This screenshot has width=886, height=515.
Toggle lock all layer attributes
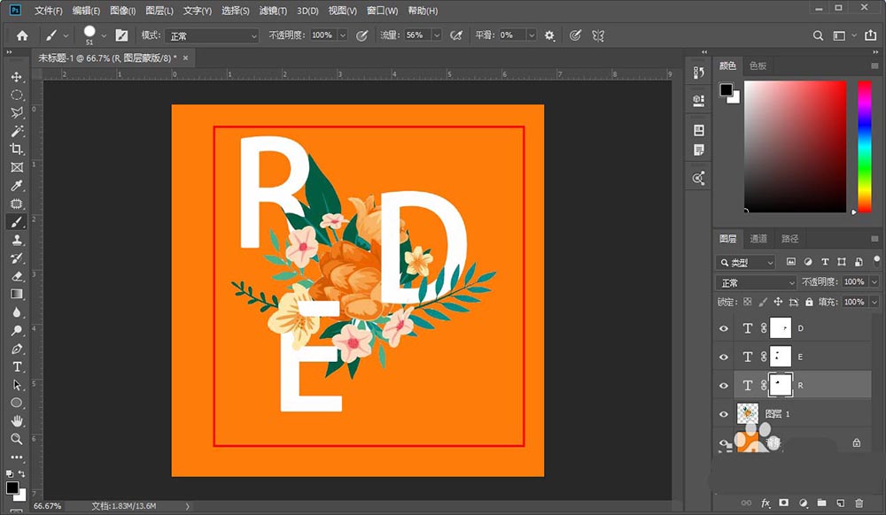point(809,302)
